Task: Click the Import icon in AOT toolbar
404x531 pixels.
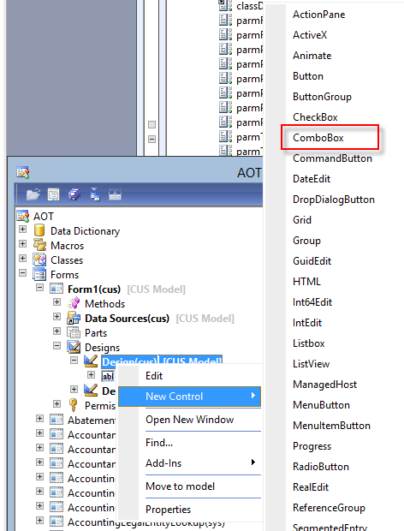Action: pyautogui.click(x=95, y=194)
